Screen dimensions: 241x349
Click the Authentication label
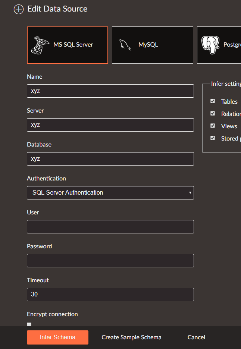(46, 179)
